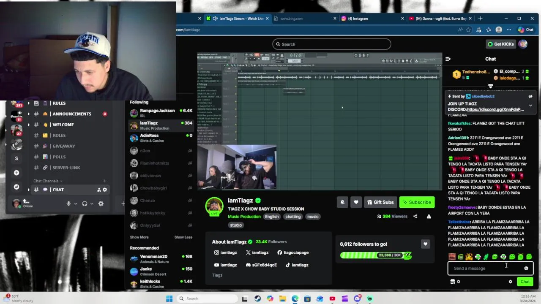Share the iamTiagz stream

415,217
